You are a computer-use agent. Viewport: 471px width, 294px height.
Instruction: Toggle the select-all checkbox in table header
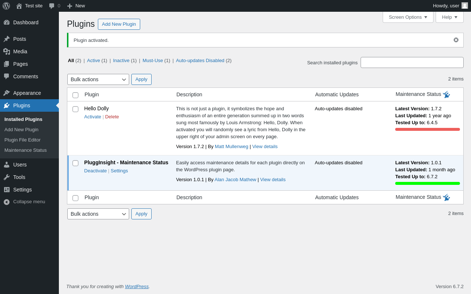coord(75,95)
